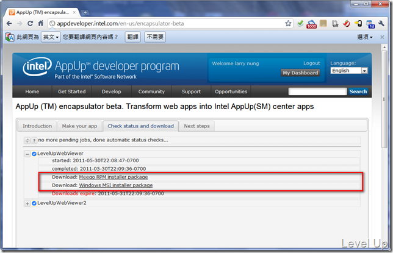The height and width of the screenshot is (253, 393).
Task: Click the LevelUpWebViewer2 job name
Action: [x=62, y=203]
